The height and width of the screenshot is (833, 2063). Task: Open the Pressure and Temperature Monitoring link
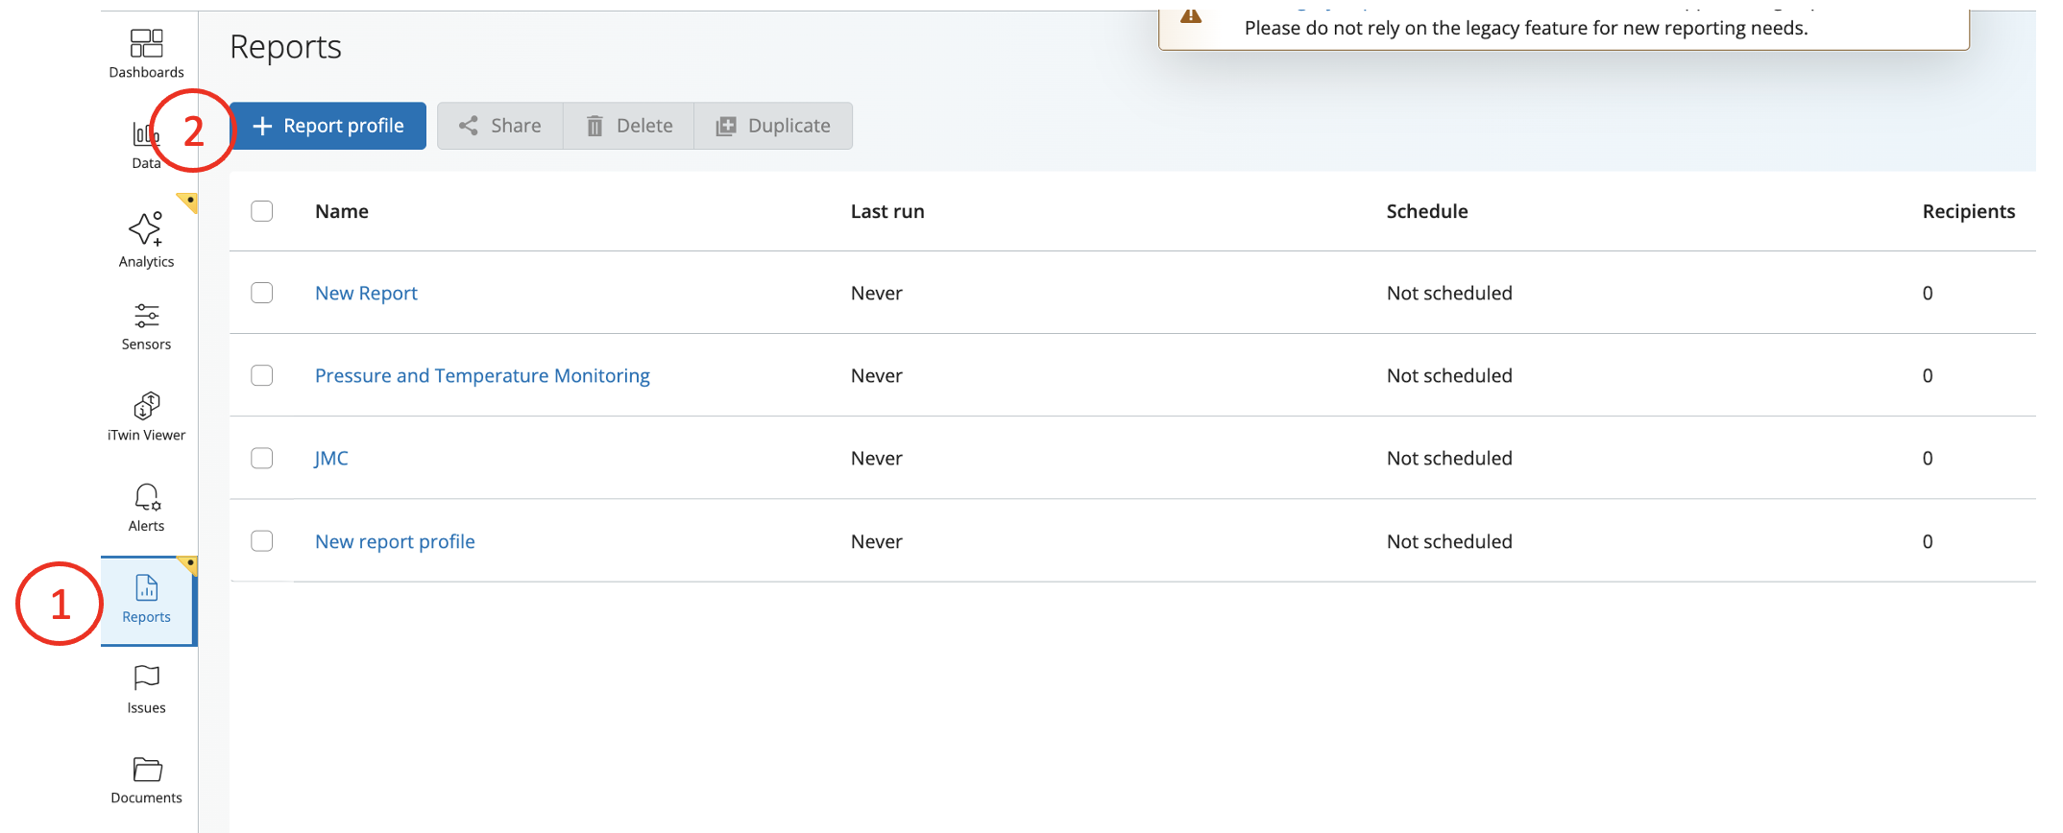coord(482,375)
